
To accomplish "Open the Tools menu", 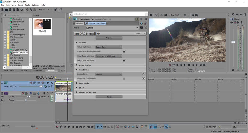I will pyautogui.click(x=27, y=5).
